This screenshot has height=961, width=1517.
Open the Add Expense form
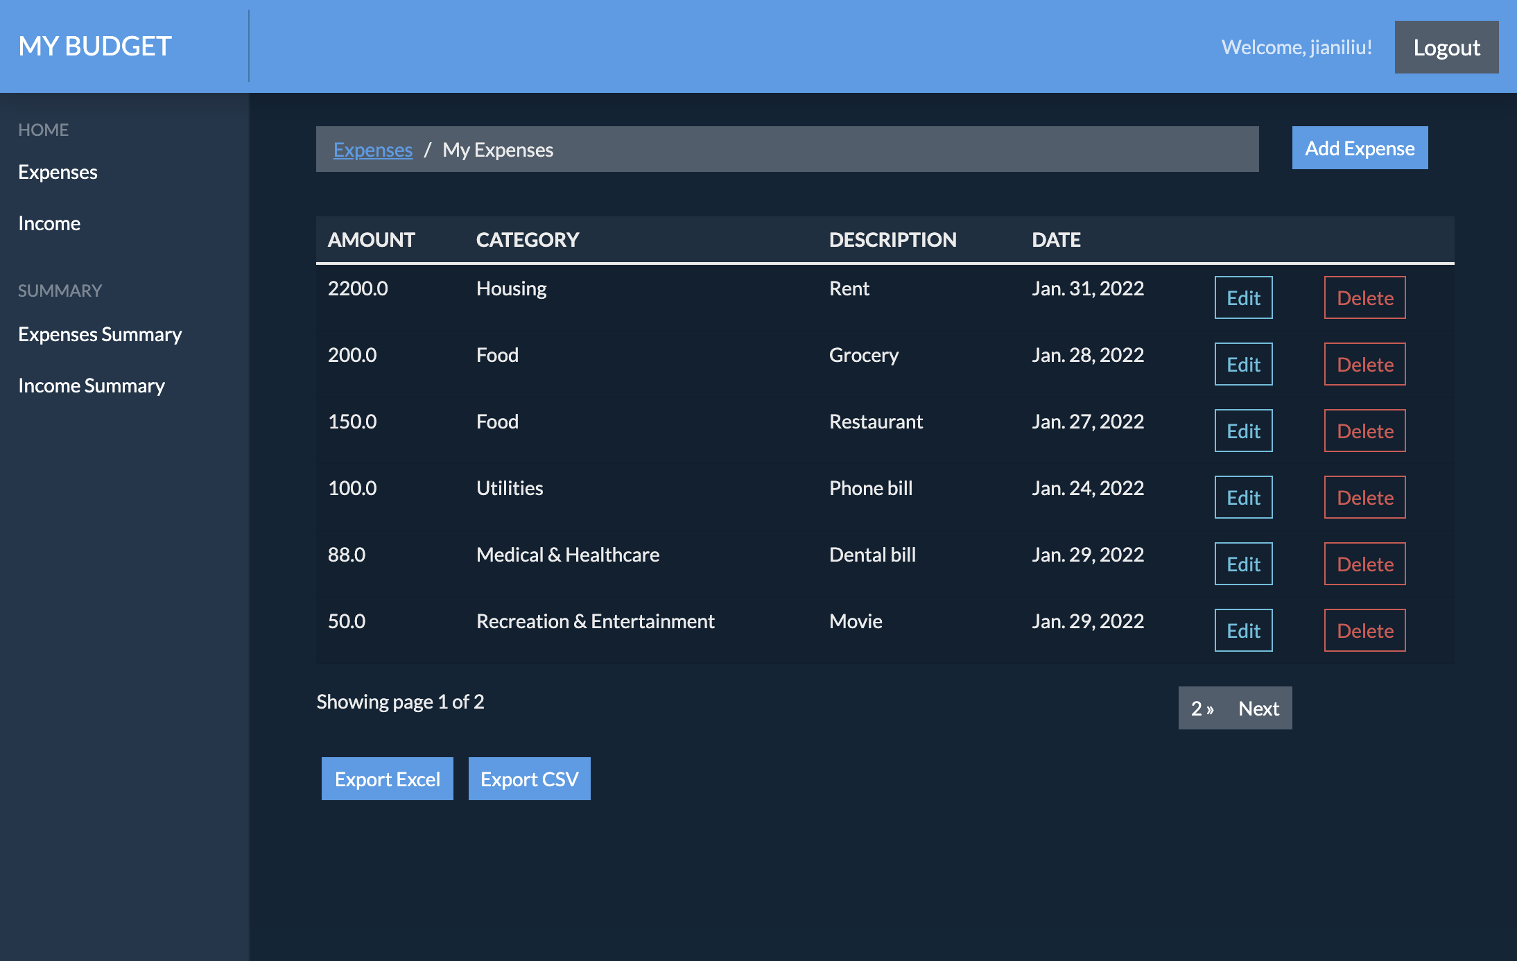[x=1359, y=148]
